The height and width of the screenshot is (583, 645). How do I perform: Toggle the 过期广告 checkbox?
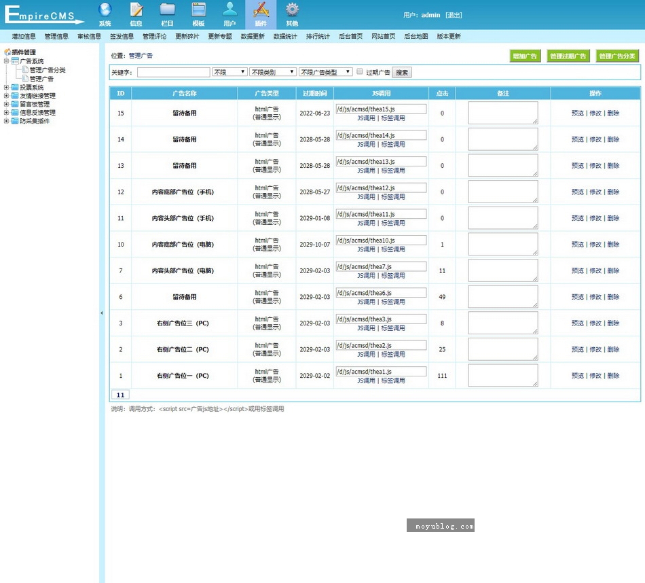[x=360, y=71]
